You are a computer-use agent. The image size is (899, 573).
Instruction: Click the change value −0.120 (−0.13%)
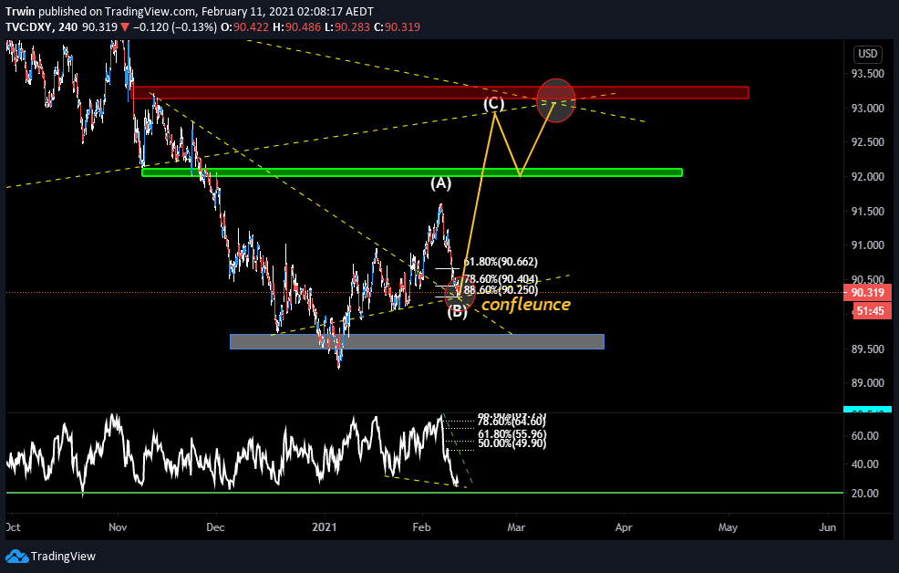pos(175,27)
